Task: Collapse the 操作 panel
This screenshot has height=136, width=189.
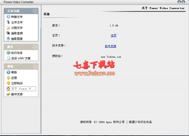Action: coord(35,47)
